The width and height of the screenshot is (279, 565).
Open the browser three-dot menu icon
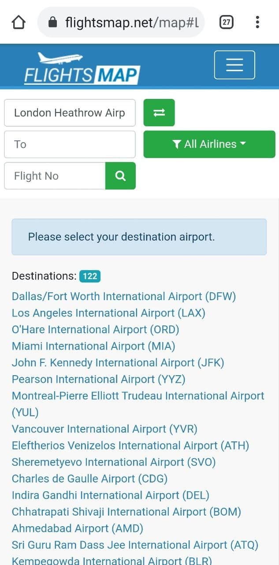click(x=257, y=22)
